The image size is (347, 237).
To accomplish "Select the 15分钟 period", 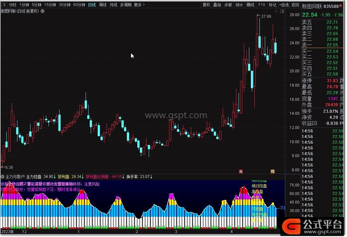I will click(50, 5).
